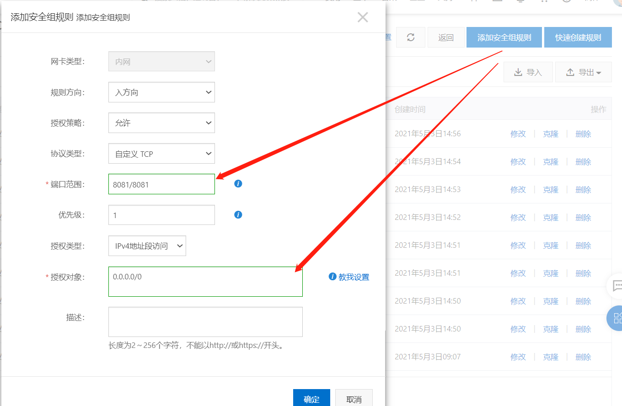Click the 导入 import button
The image size is (622, 406).
coord(528,72)
